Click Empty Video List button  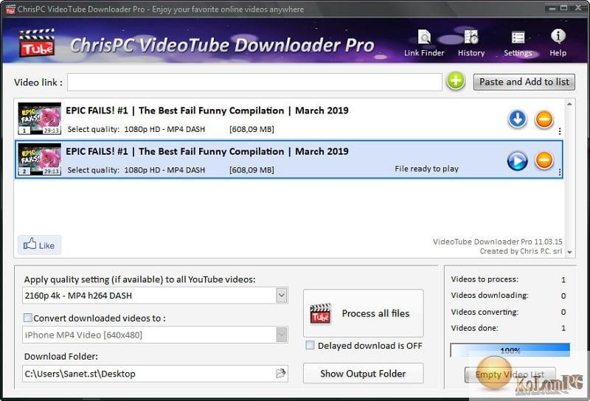pos(510,374)
